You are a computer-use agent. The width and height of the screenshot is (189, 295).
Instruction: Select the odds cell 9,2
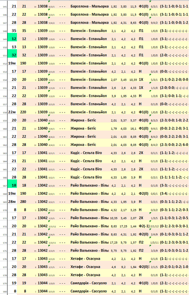[x=123, y=267]
